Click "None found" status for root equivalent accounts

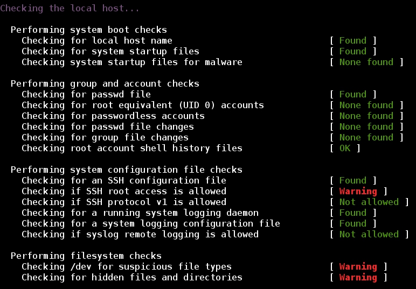pyautogui.click(x=366, y=105)
